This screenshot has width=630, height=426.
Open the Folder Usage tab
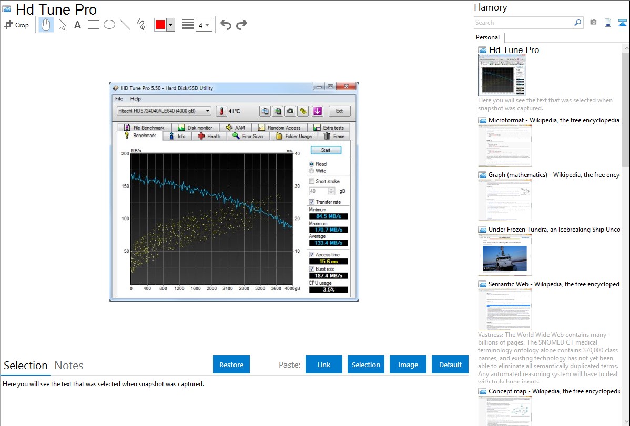(x=294, y=137)
